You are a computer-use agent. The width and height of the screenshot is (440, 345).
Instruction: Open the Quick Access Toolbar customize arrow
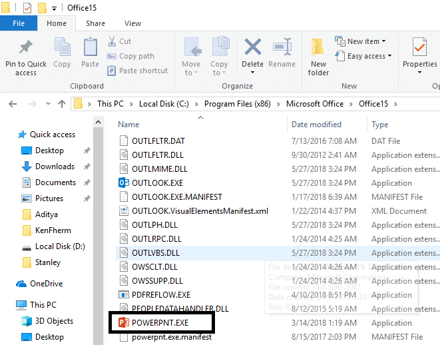(x=54, y=9)
